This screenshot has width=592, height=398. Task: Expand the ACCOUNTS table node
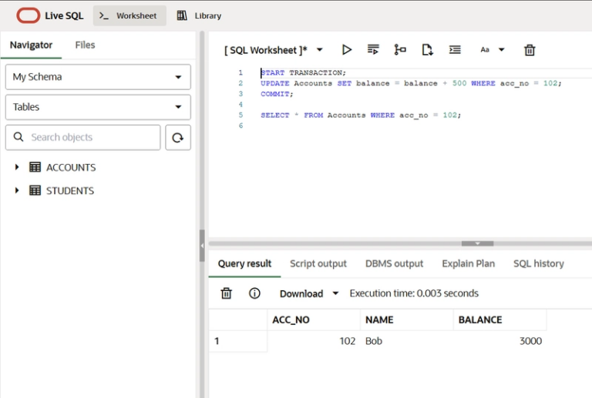click(x=17, y=167)
